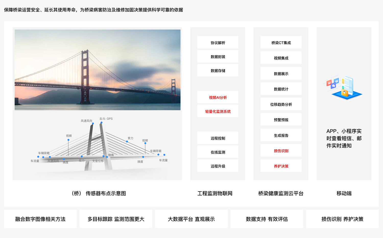383x238 pixels.
Task: Click the 倾角 sensor label
Action: [111, 155]
